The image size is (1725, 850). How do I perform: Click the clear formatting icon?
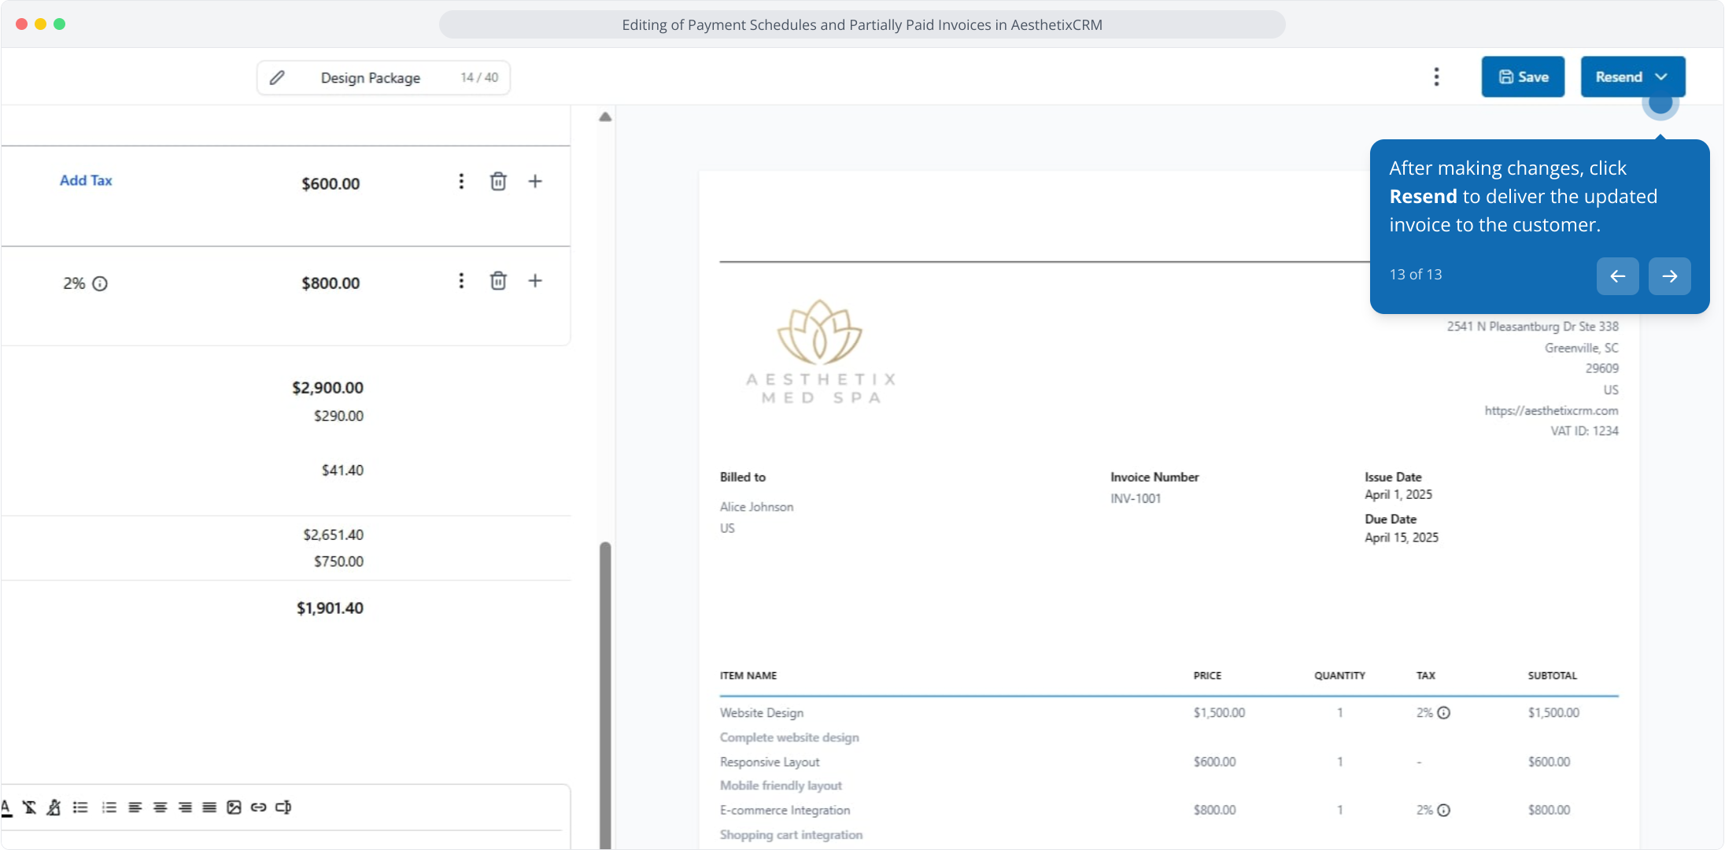(30, 807)
